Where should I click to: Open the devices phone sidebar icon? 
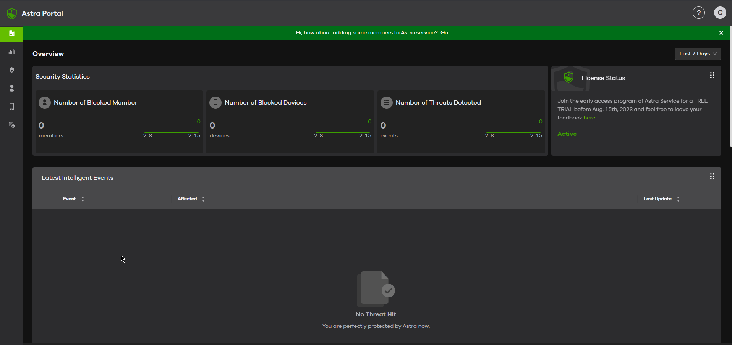point(12,106)
